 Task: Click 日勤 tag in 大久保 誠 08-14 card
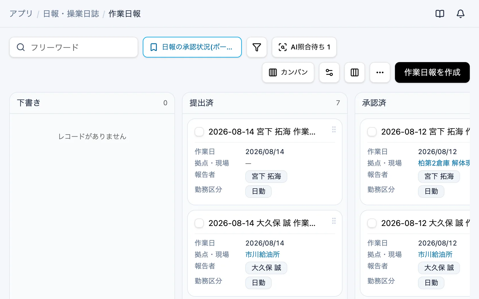258,283
